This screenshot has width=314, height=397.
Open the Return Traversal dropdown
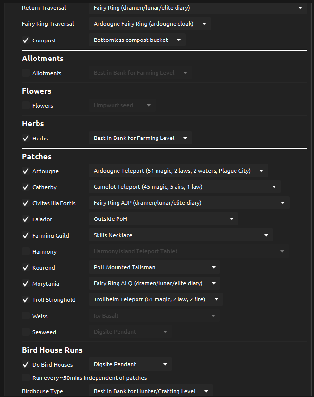click(x=197, y=8)
